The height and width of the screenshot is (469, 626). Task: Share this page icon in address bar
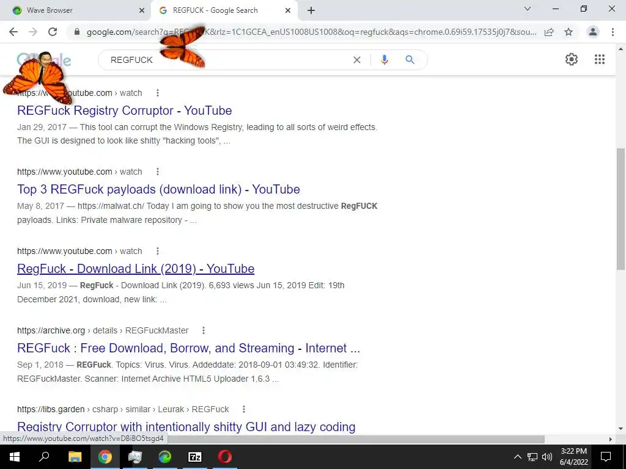550,32
